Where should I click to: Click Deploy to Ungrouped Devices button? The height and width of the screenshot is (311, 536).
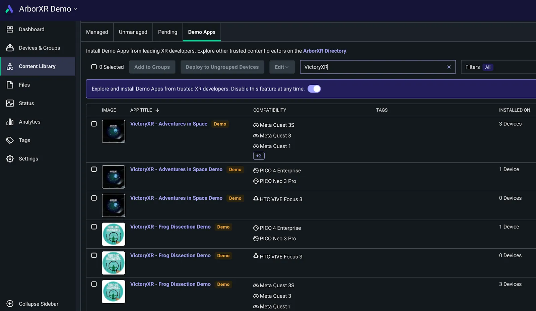click(x=222, y=67)
